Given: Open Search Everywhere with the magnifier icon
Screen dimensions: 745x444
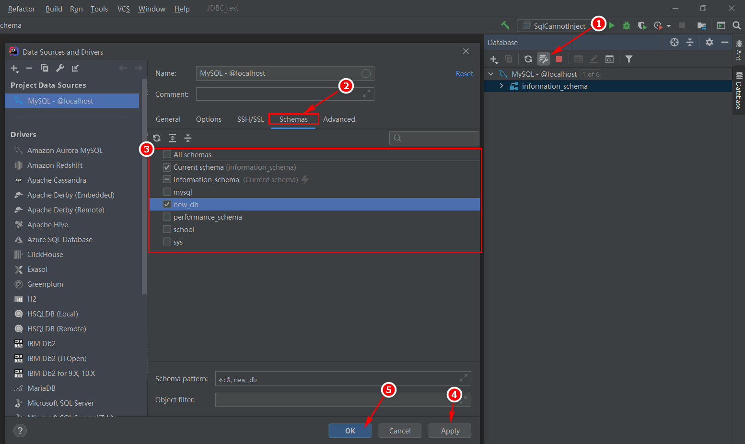Looking at the screenshot, I should [737, 25].
